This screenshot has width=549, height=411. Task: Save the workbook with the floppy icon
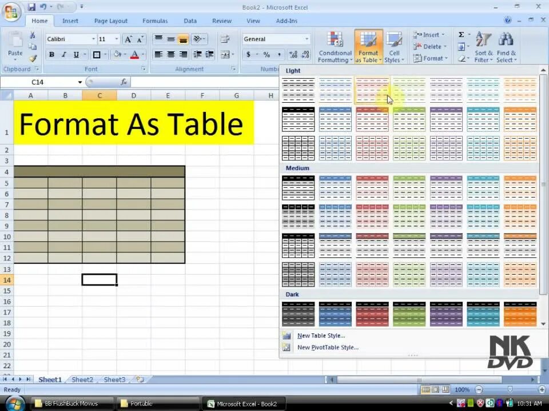[32, 7]
